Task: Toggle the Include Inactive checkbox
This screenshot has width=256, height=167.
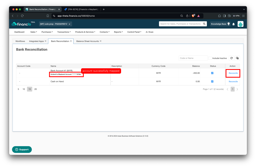Action: click(x=210, y=58)
